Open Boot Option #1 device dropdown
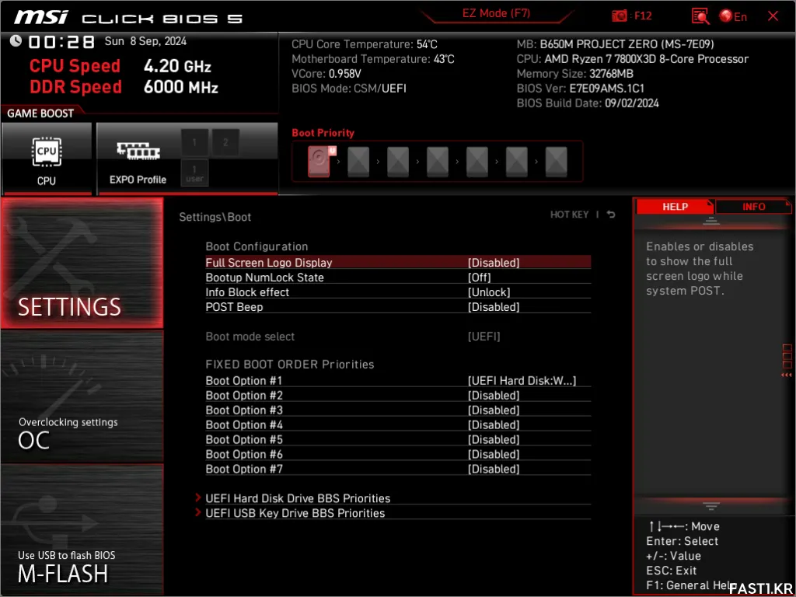 pos(522,381)
